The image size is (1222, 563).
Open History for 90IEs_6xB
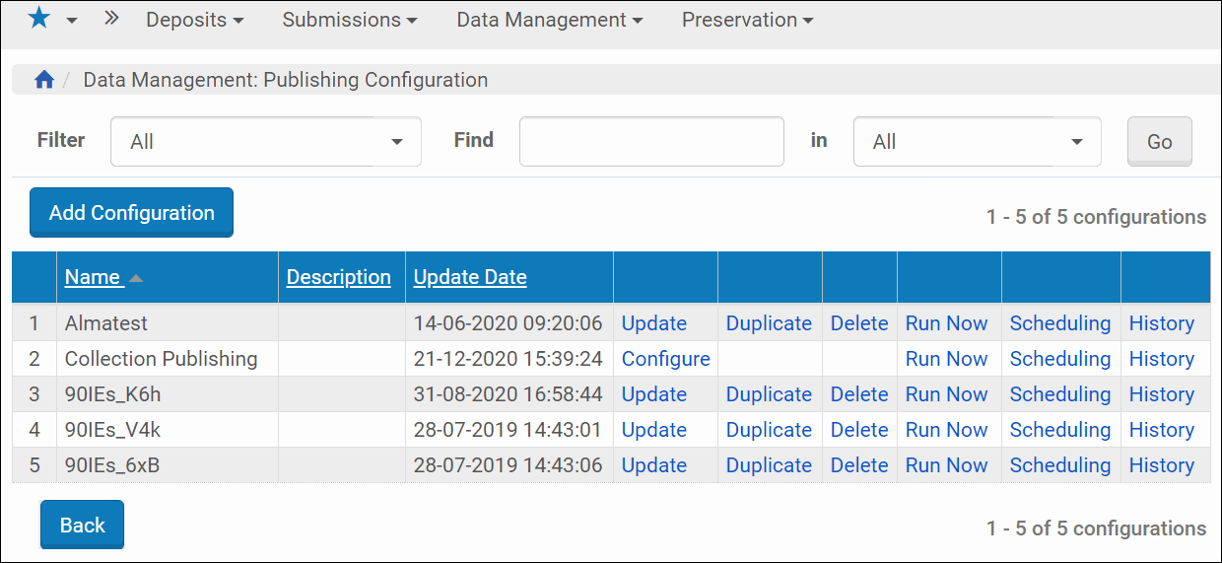[1161, 465]
